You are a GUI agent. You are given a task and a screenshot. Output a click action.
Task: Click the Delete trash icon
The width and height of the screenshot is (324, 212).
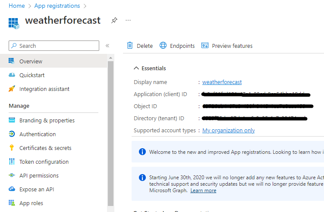pyautogui.click(x=129, y=46)
